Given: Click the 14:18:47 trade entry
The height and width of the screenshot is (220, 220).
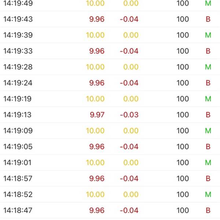Looking at the screenshot, I should 110,210.
